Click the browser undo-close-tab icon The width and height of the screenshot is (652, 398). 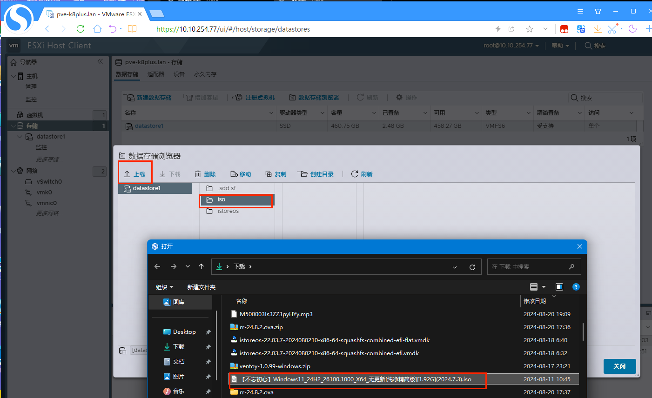(113, 29)
